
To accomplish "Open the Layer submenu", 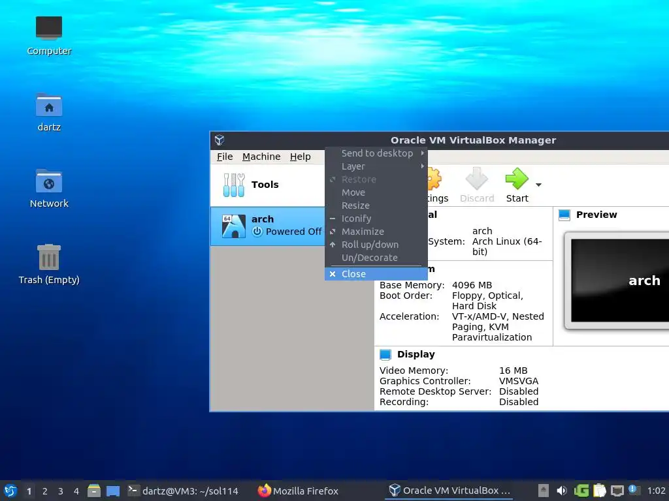I will [x=376, y=166].
